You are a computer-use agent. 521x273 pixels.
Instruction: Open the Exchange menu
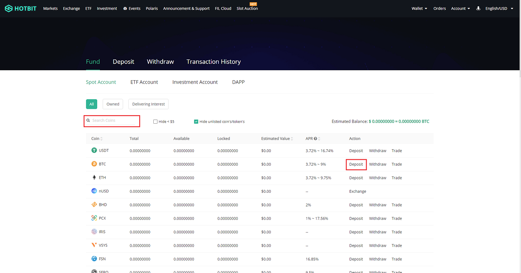71,8
